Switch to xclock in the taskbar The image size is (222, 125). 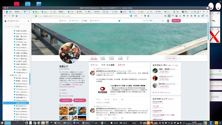click(x=114, y=123)
